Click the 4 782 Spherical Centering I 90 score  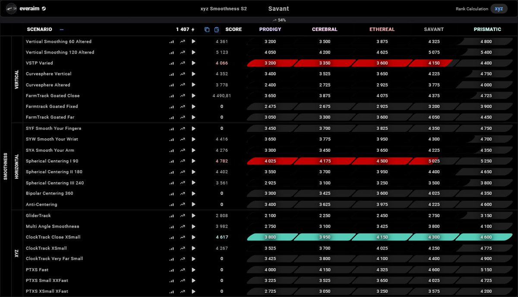(x=222, y=161)
